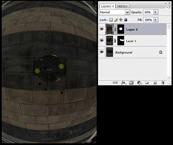The image size is (173, 145).
Task: Create new fill or adjustment layer
Action: pos(139,83)
